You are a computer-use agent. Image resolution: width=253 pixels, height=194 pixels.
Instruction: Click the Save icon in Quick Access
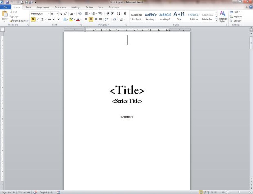pos(7,2)
